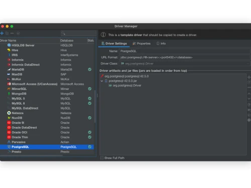This screenshot has height=188, width=251.
Task: Click the red Oracle 9i icon
Action: click(9, 123)
